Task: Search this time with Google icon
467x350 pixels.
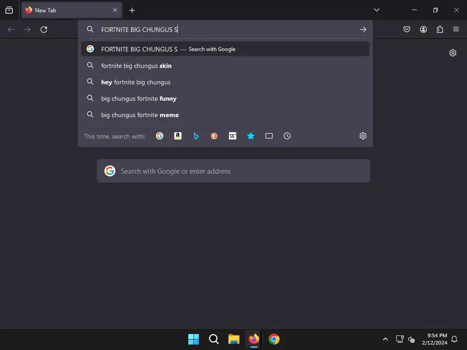Action: [160, 136]
